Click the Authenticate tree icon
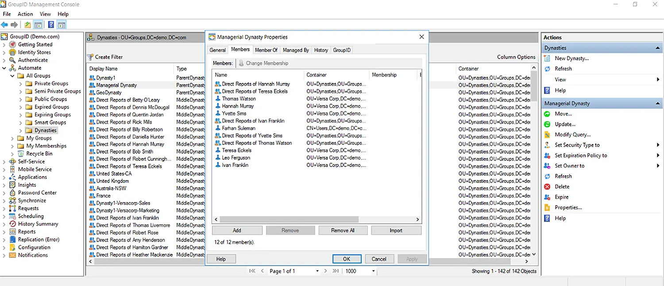 click(x=13, y=60)
